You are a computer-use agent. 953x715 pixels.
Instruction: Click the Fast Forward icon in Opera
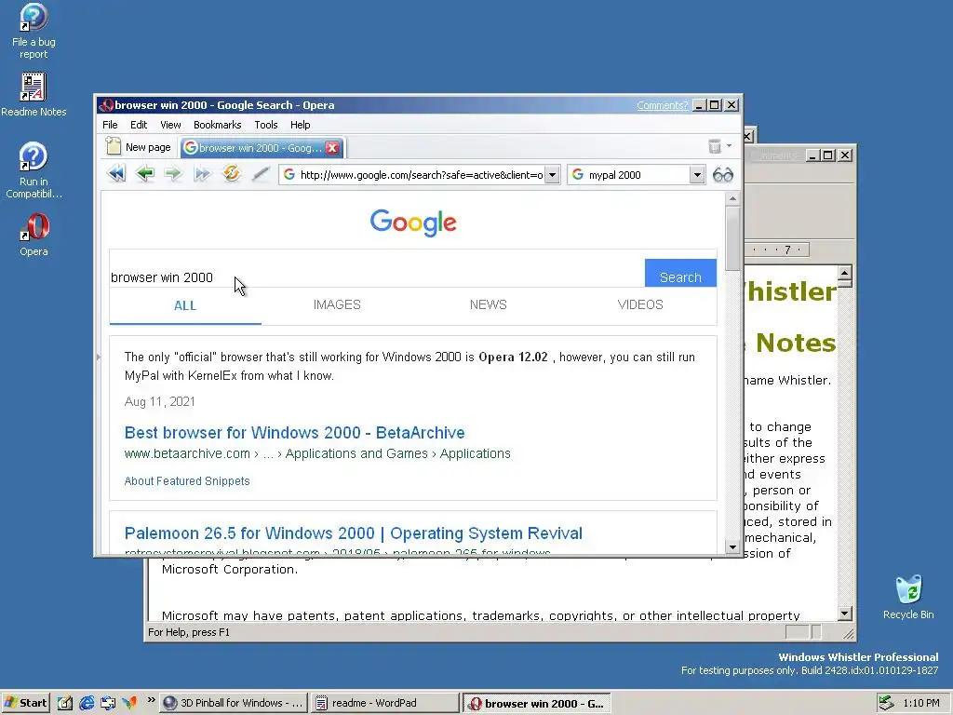tap(202, 174)
